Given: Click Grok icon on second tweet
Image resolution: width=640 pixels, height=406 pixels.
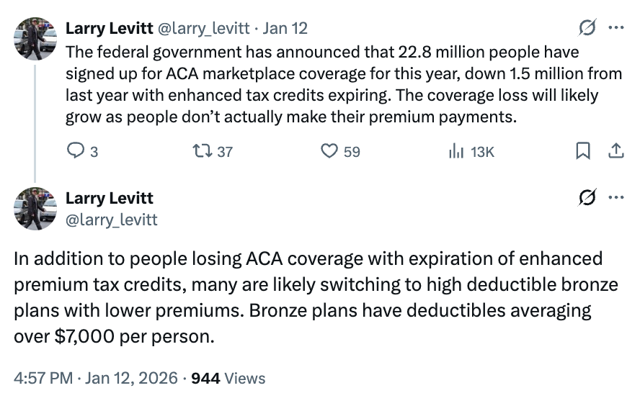Looking at the screenshot, I should coord(587,198).
